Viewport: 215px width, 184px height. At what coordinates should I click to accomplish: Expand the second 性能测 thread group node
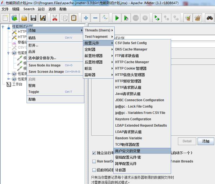coord(9,74)
